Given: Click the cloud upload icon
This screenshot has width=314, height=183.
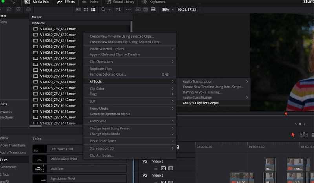Looking at the screenshot, I should tap(29, 9).
